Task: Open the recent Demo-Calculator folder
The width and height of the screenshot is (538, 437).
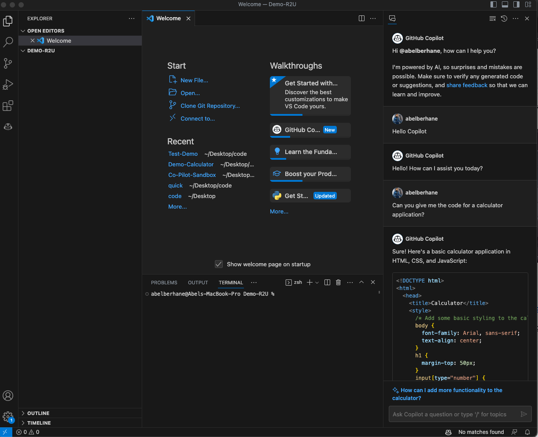Action: (x=191, y=164)
